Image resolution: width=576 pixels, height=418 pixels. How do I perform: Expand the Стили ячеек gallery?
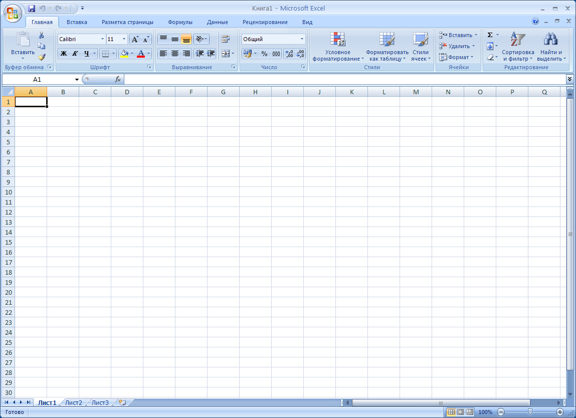click(420, 47)
